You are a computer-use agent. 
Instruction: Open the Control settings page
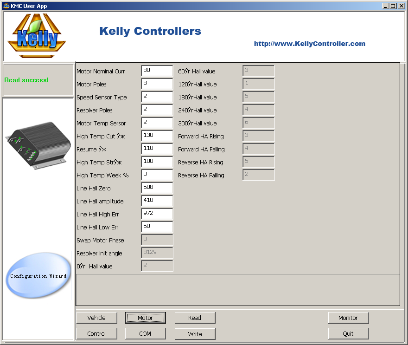click(x=96, y=333)
